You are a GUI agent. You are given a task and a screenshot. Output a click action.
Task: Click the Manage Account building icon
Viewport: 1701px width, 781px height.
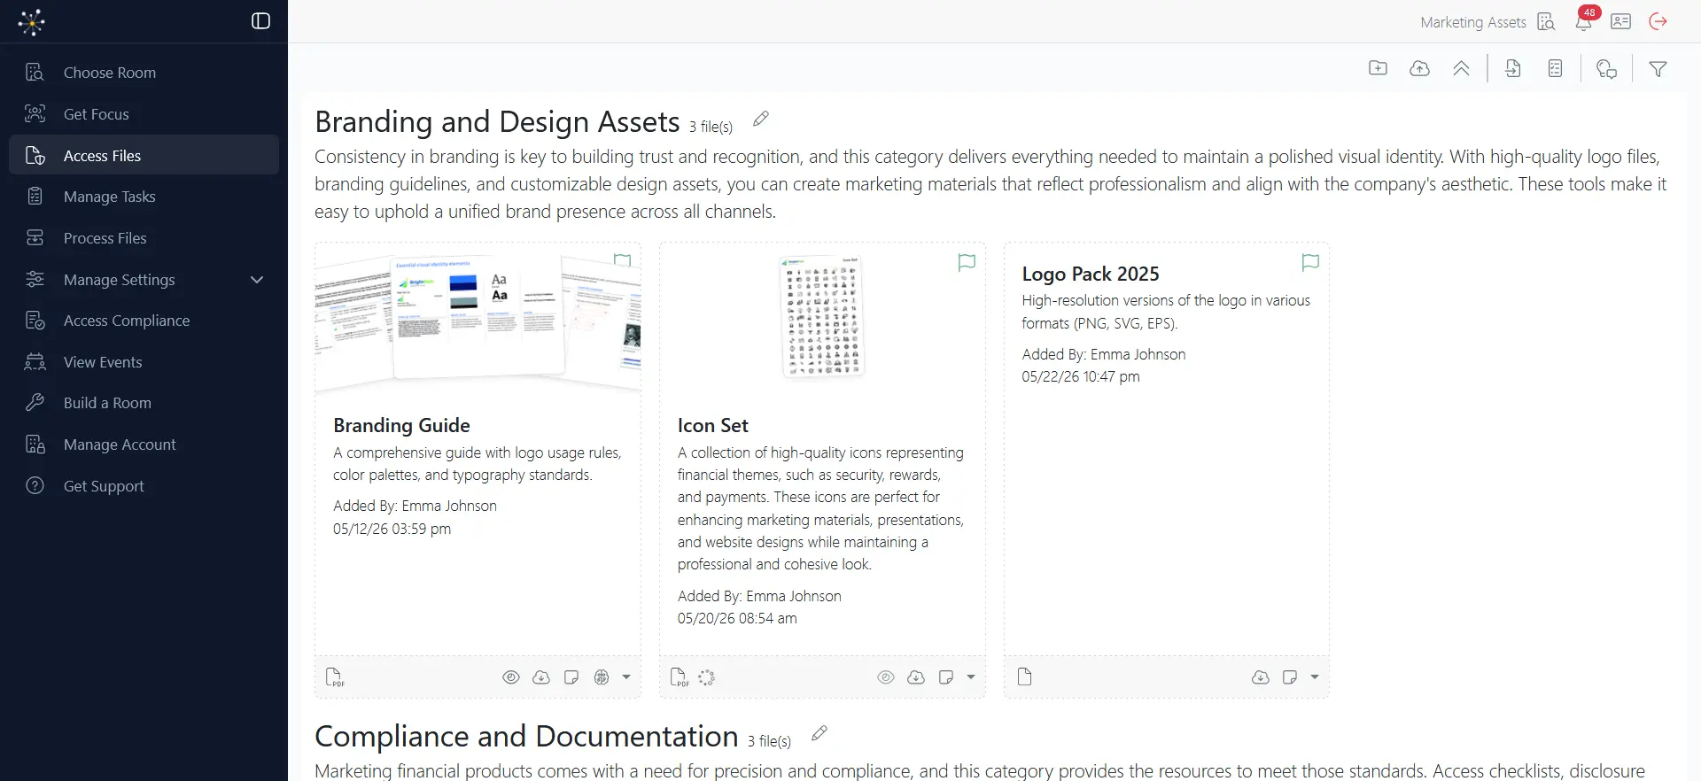(x=35, y=445)
